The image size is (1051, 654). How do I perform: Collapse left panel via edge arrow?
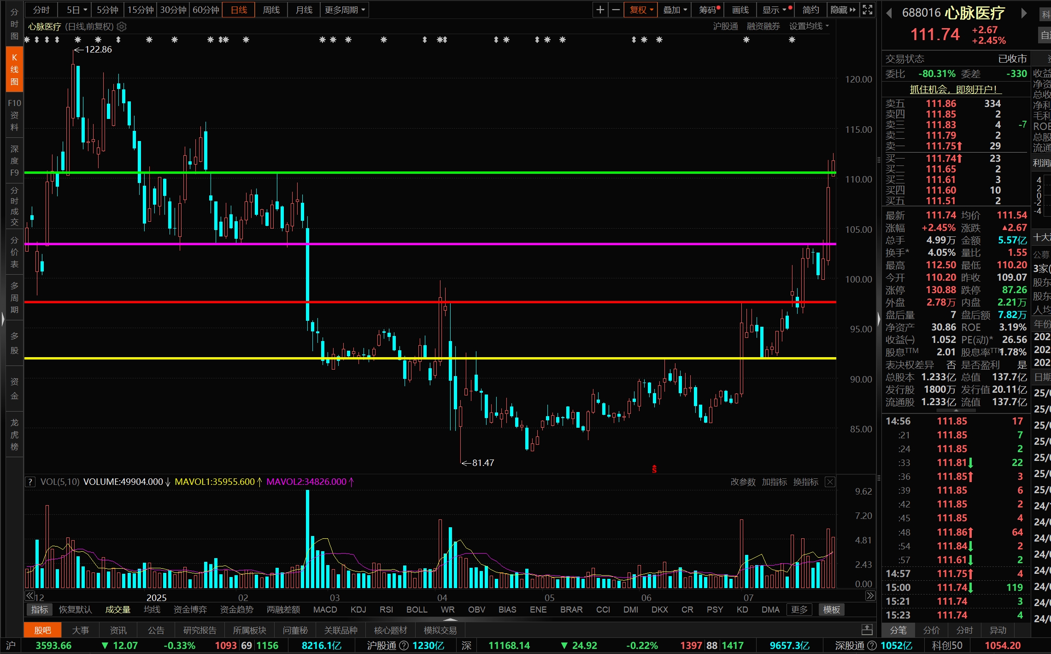[3, 319]
